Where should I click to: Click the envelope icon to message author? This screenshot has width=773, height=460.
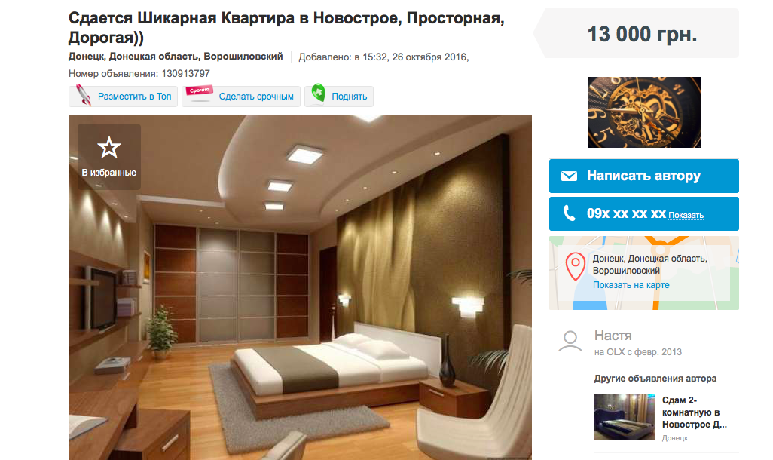pos(569,176)
